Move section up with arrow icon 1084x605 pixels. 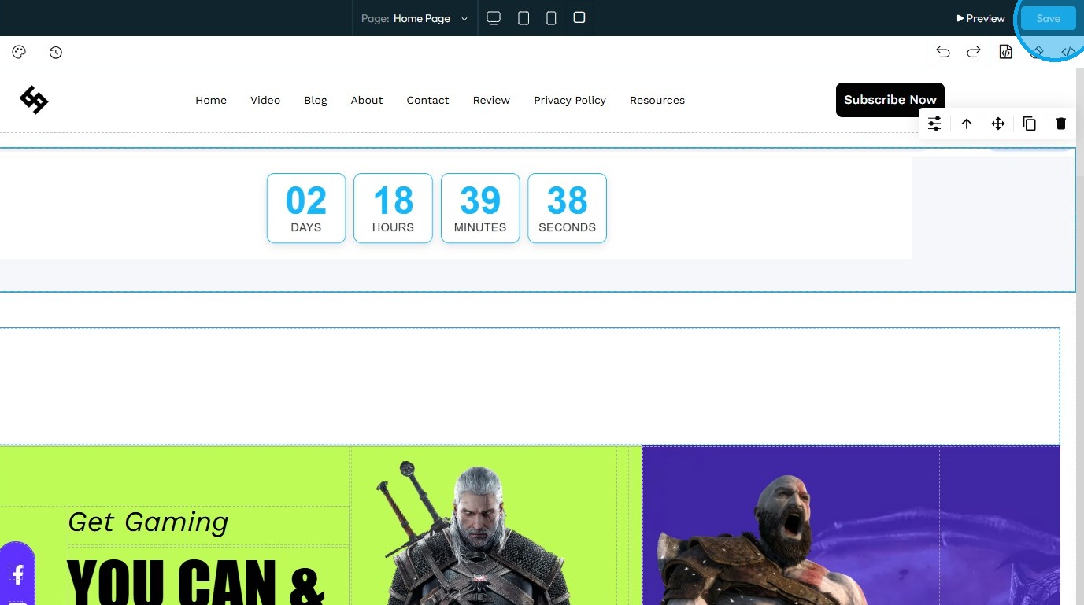pyautogui.click(x=967, y=124)
